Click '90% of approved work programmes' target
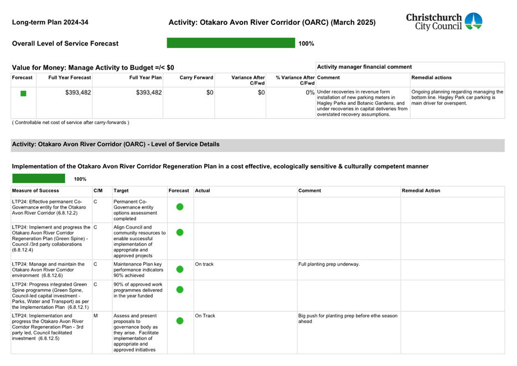 138,290
